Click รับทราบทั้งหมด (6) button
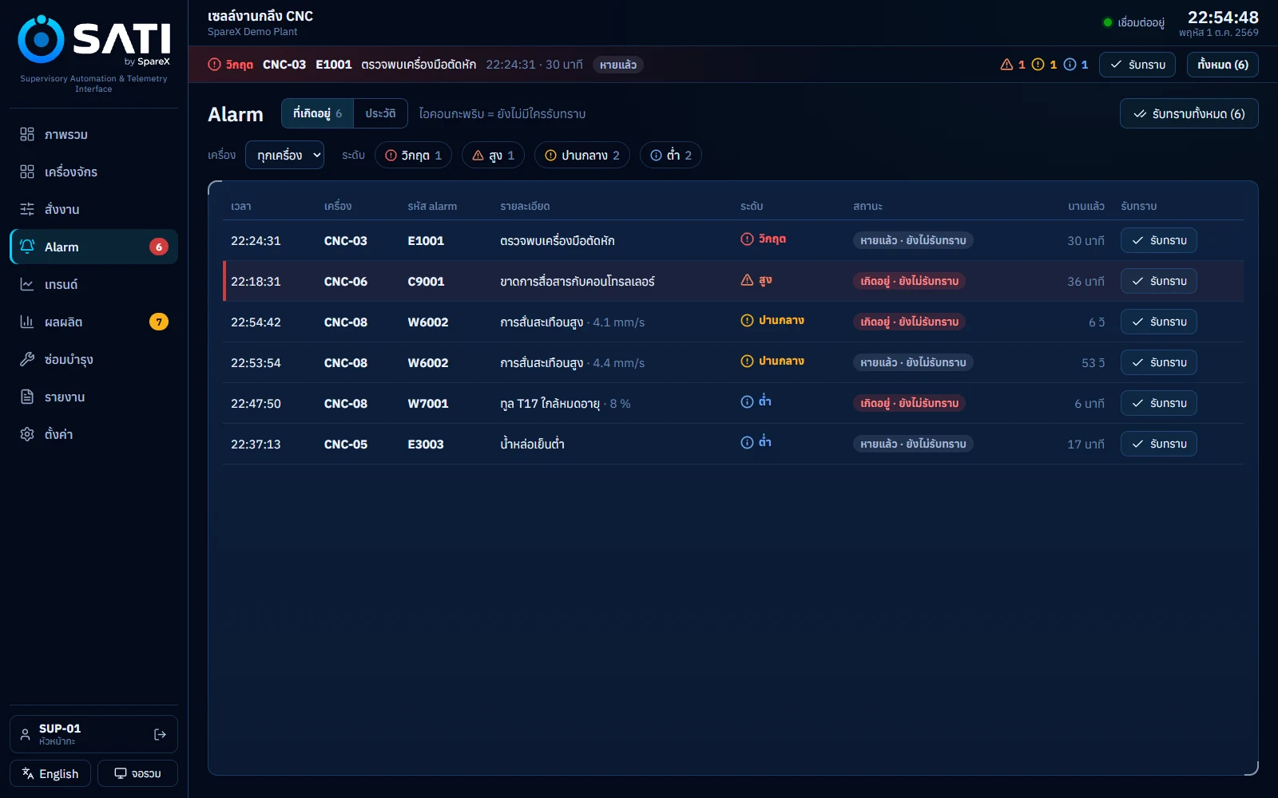This screenshot has height=798, width=1278. pyautogui.click(x=1189, y=113)
